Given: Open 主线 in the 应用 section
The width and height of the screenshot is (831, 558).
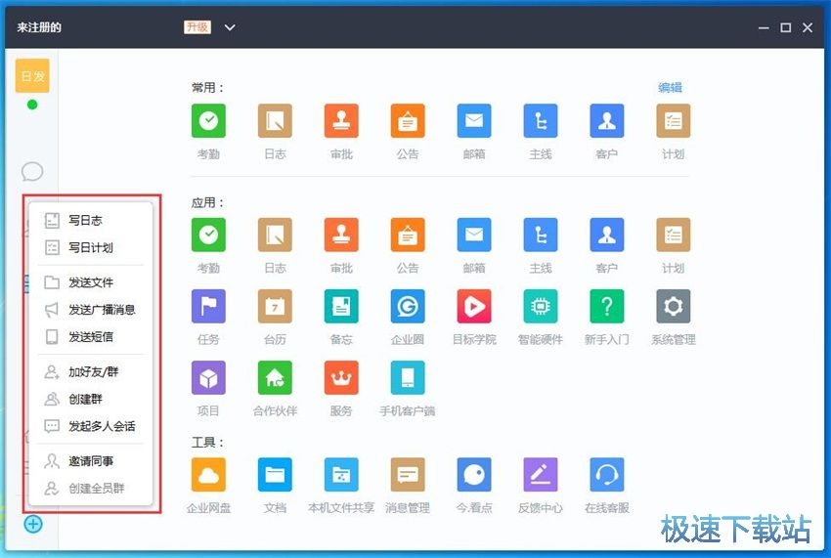Looking at the screenshot, I should pos(540,235).
